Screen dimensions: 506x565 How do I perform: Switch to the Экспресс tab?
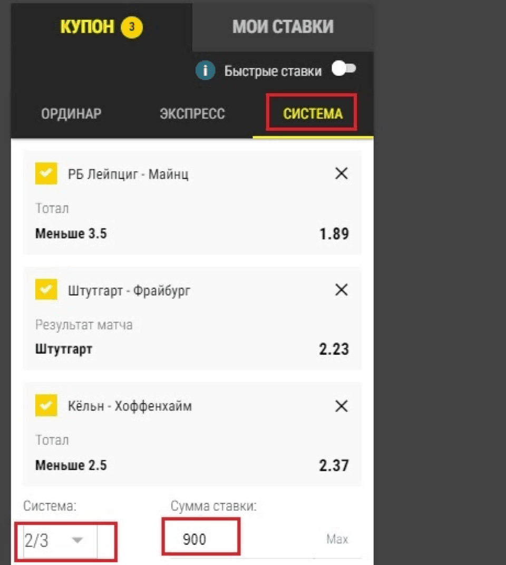(x=192, y=114)
